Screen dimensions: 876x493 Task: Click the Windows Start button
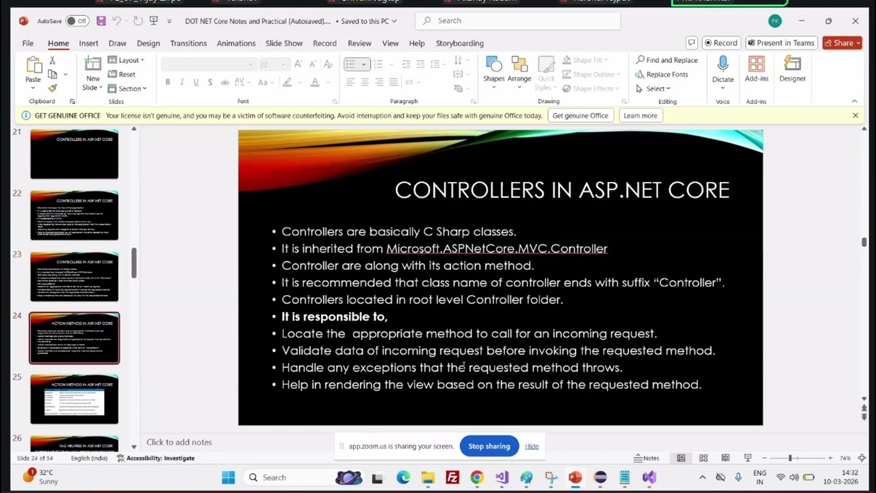click(228, 477)
